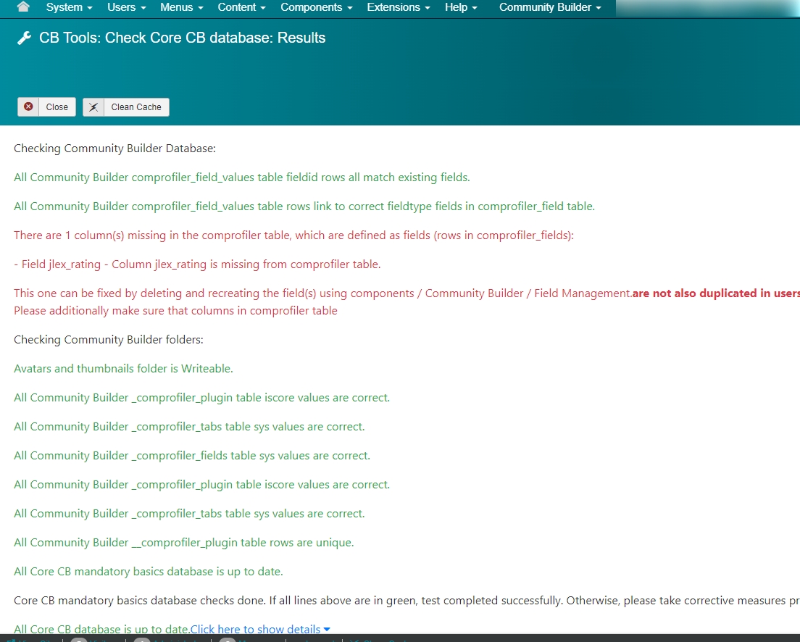Image resolution: width=800 pixels, height=642 pixels.
Task: Click 'Avatars and thumbnails folder is Writeable.'
Action: [x=123, y=369]
